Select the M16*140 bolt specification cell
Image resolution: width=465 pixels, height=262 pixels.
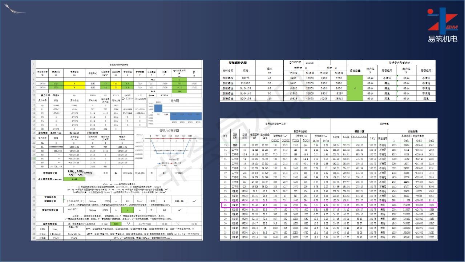(x=245, y=93)
